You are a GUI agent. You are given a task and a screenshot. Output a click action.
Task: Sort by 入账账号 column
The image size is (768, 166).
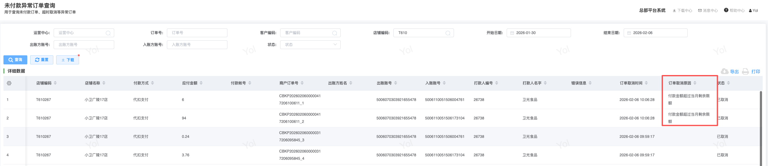click(x=444, y=83)
